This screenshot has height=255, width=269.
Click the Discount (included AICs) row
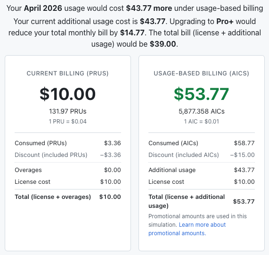point(202,155)
